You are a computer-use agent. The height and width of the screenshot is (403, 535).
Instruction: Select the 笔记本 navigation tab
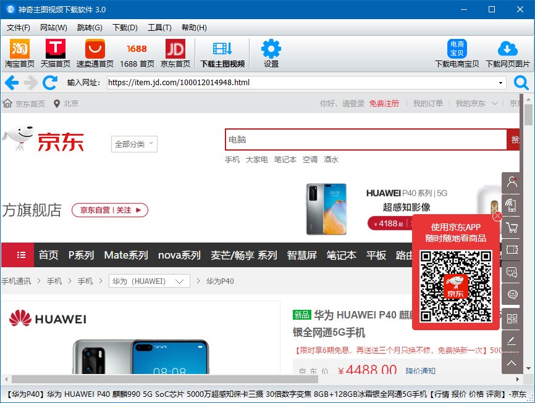[341, 255]
